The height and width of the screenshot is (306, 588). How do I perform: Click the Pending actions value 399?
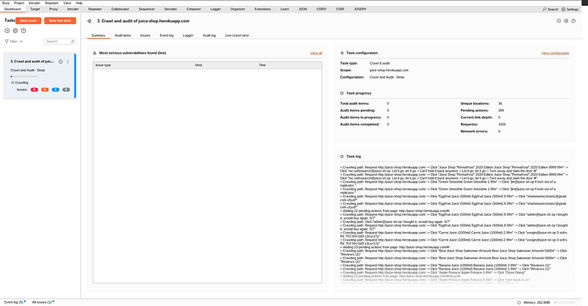pos(501,111)
